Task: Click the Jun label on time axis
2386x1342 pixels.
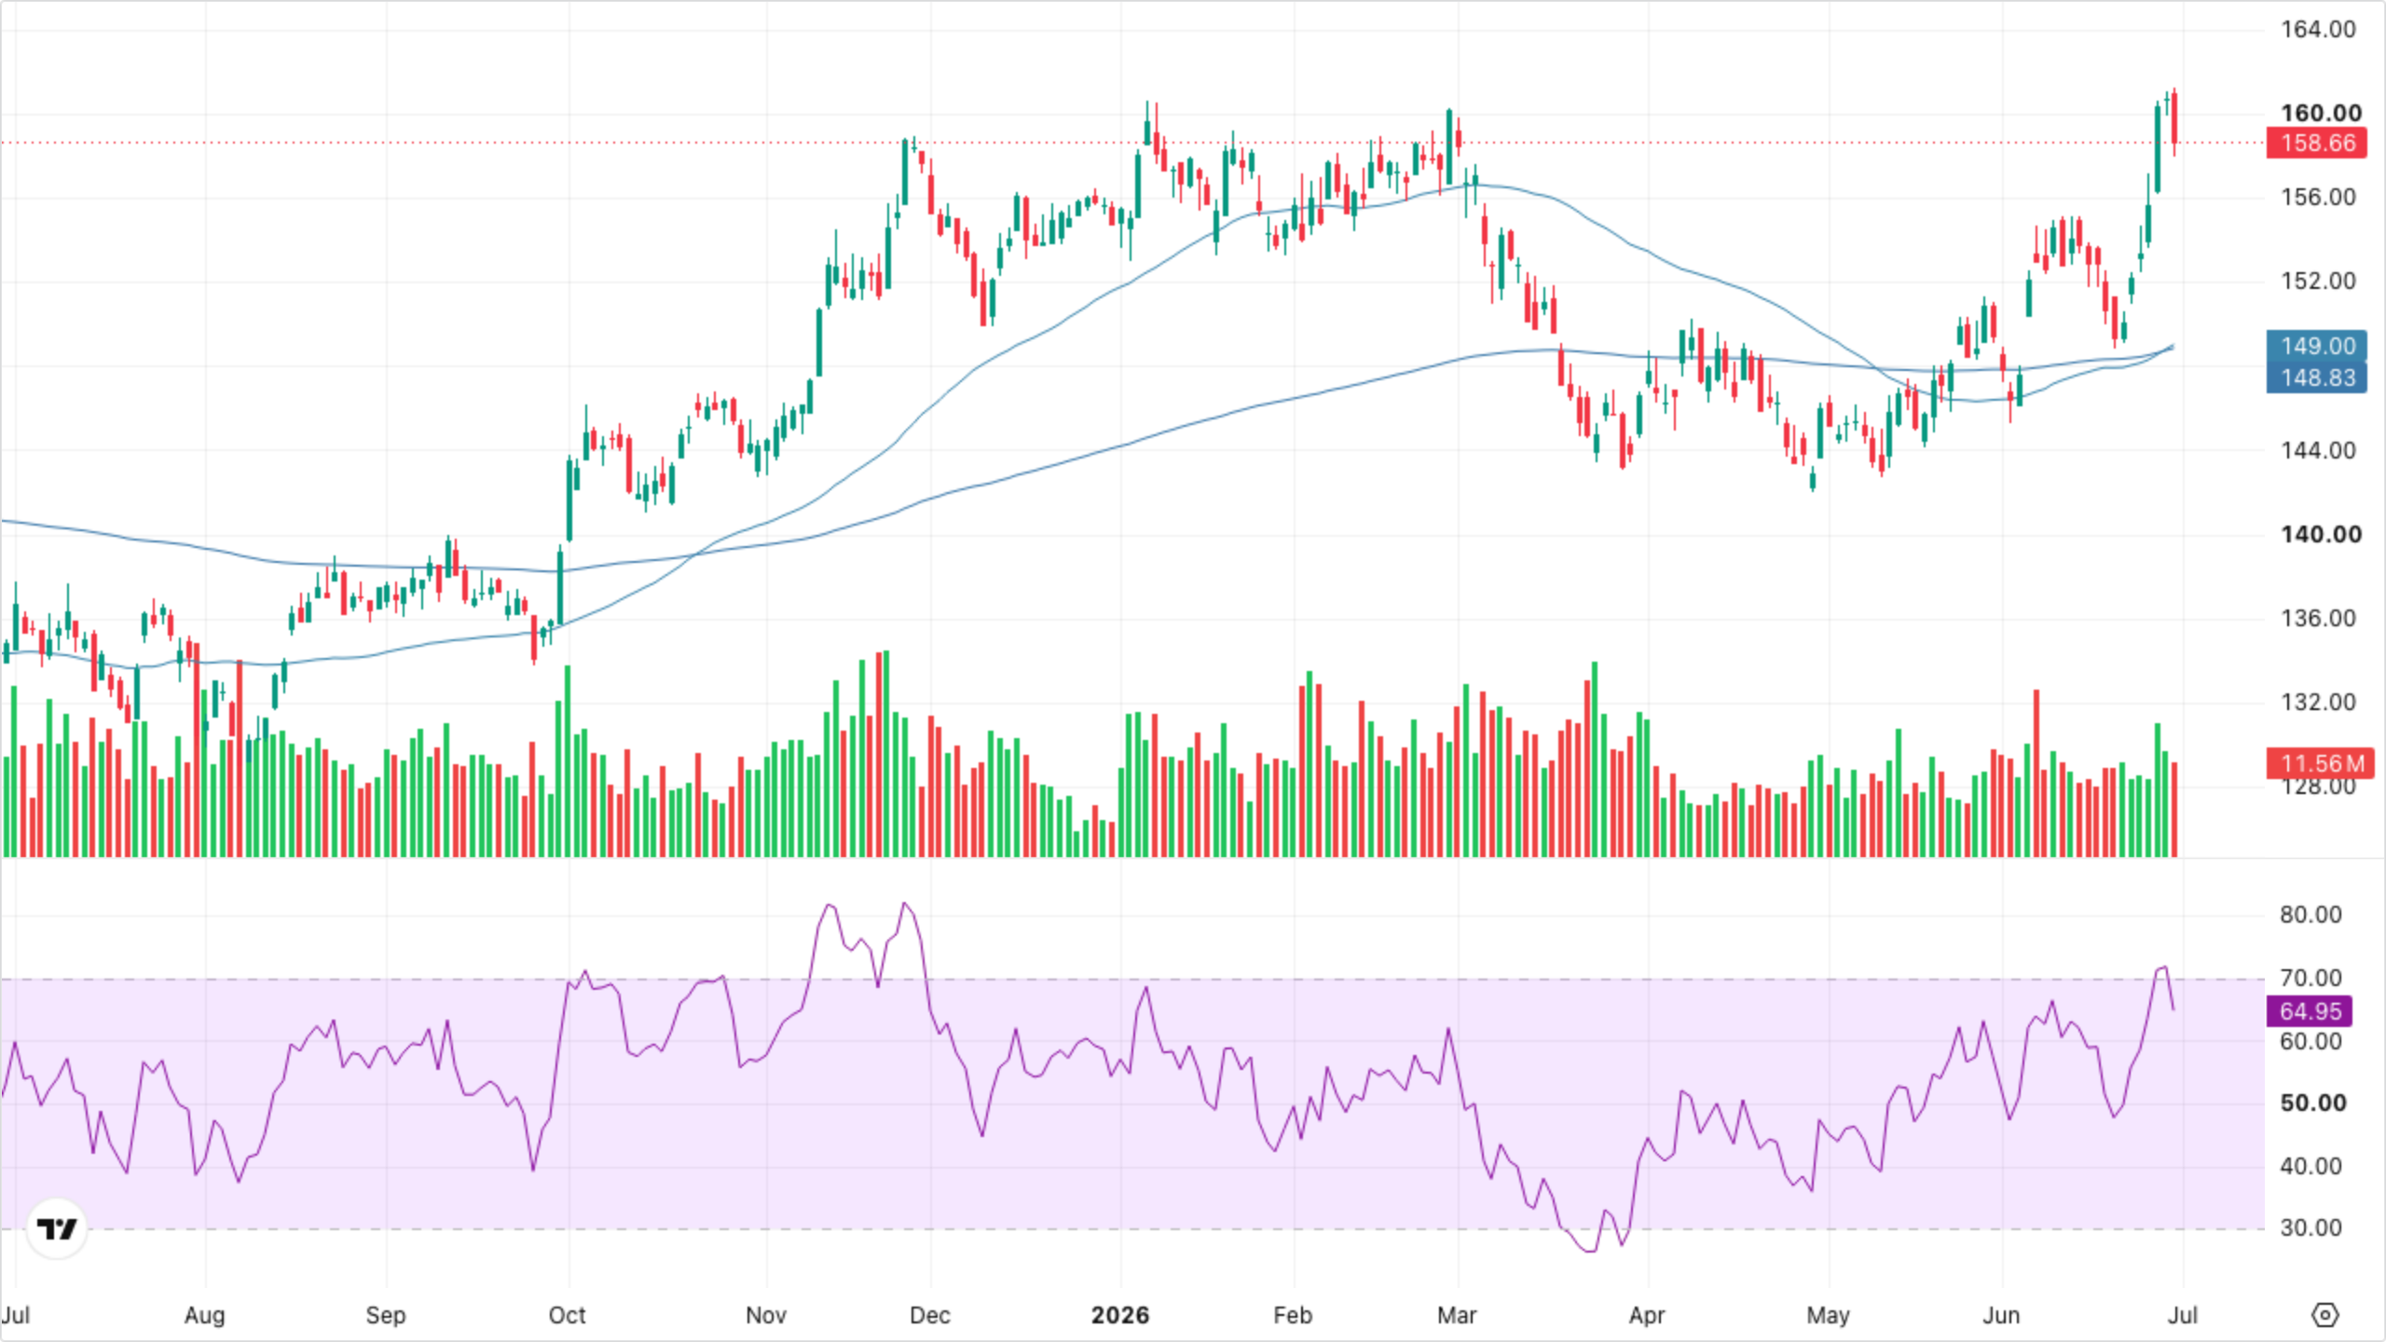Action: 2001,1315
